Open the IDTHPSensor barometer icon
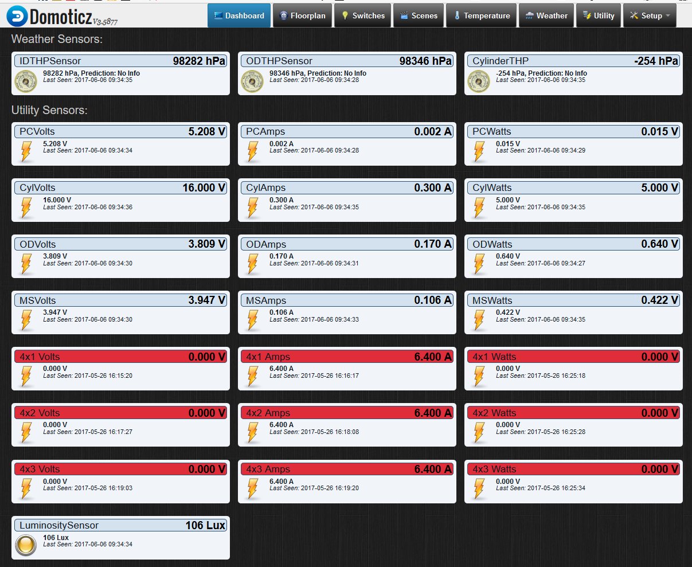The height and width of the screenshot is (567, 692). (x=26, y=81)
